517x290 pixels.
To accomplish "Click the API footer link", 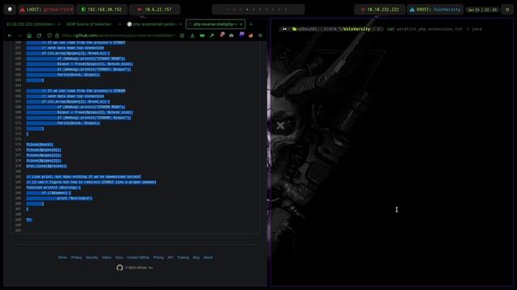I will click(x=170, y=258).
